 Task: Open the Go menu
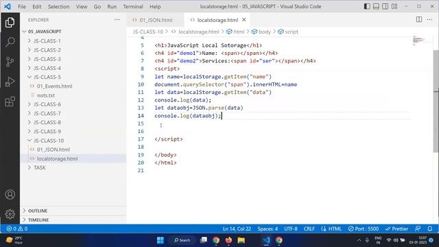[97, 6]
